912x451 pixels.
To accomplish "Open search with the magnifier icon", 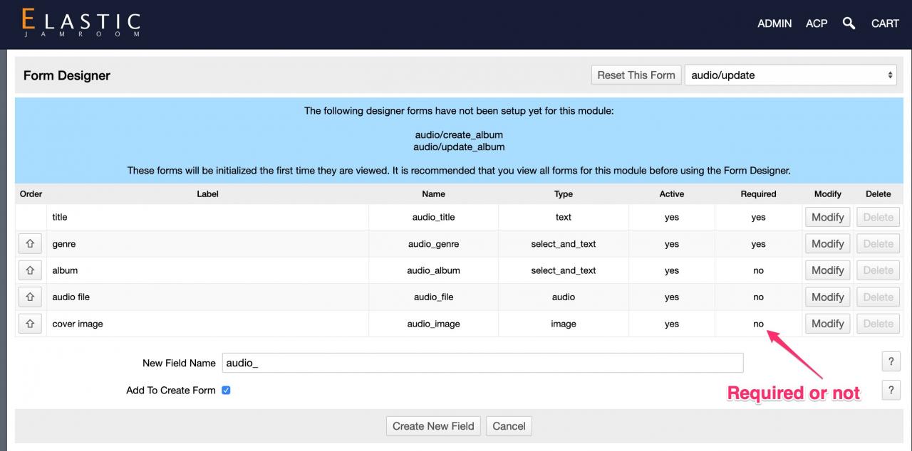I will tap(849, 23).
